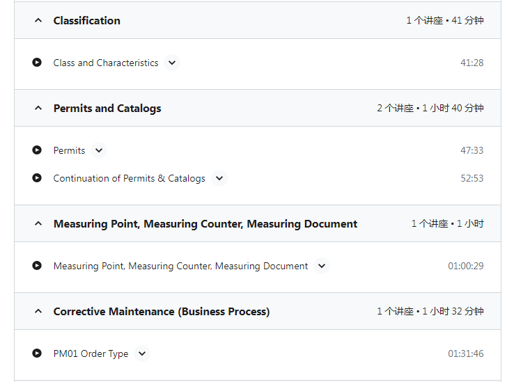This screenshot has height=382, width=507.
Task: Click the Classification section heading
Action: click(x=86, y=21)
